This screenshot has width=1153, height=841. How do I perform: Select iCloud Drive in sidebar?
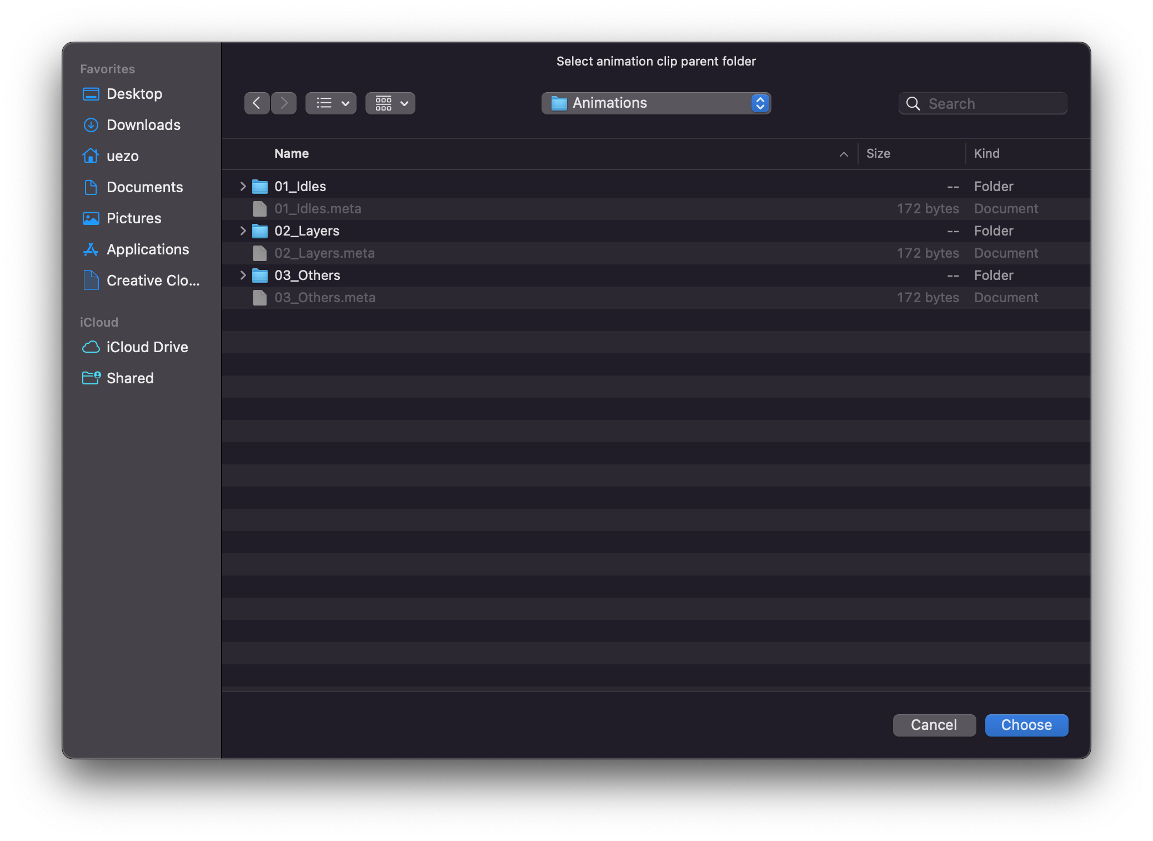tap(147, 347)
